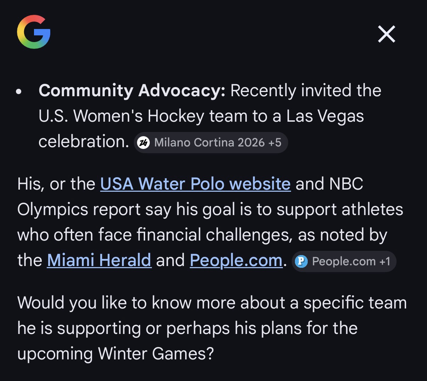Expand the +1 additional source
The width and height of the screenshot is (427, 381).
[385, 261]
